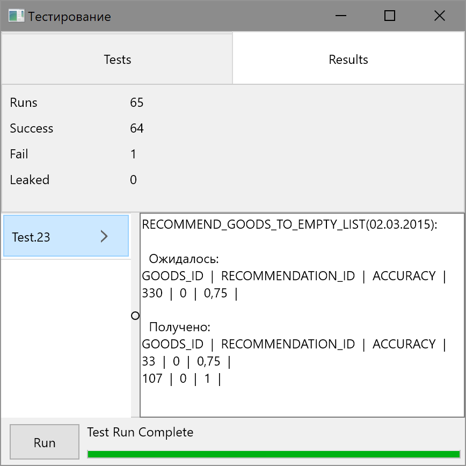
Task: Click the RECOMMEND_GOODS_TO_EMPTY_LIST heading line in the output
Action: 290,225
